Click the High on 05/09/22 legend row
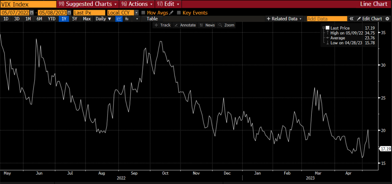 (x=350, y=33)
